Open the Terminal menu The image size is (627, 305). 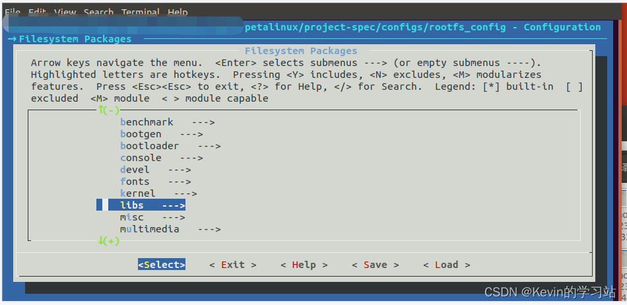141,12
